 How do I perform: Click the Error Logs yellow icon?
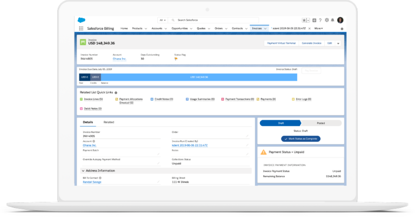(x=293, y=99)
